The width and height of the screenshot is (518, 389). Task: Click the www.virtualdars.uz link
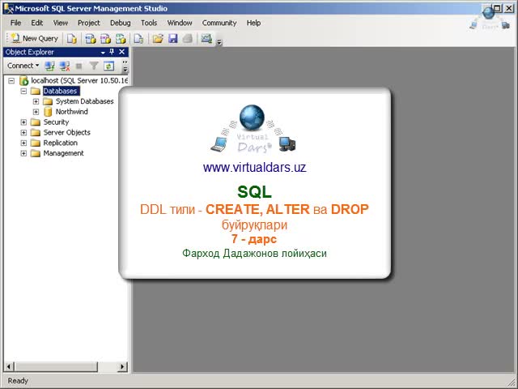pyautogui.click(x=254, y=168)
